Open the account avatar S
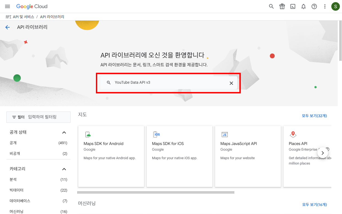342x214 pixels. click(x=336, y=6)
